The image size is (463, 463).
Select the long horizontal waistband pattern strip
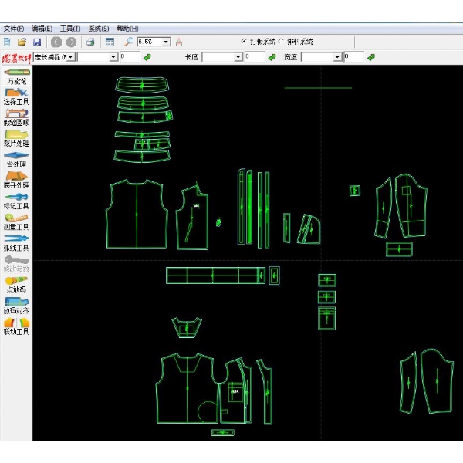pyautogui.click(x=215, y=275)
